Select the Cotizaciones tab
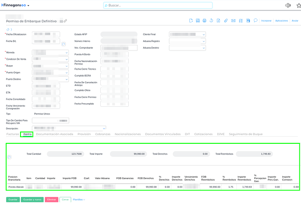 pyautogui.click(x=203, y=134)
